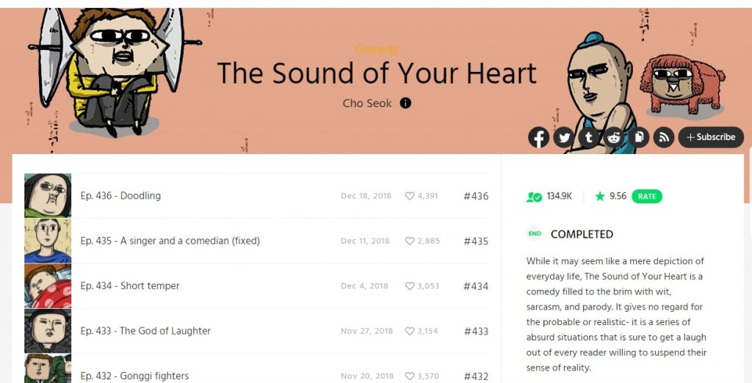
Task: Open Ep. 434 - Short temper
Action: [130, 286]
